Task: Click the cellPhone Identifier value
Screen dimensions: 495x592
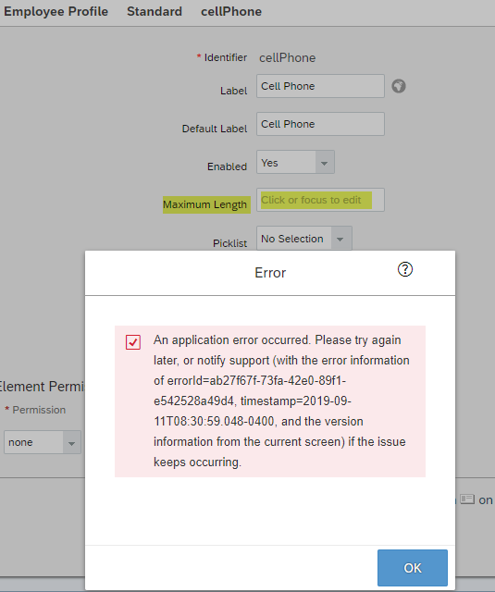Action: pyautogui.click(x=288, y=57)
